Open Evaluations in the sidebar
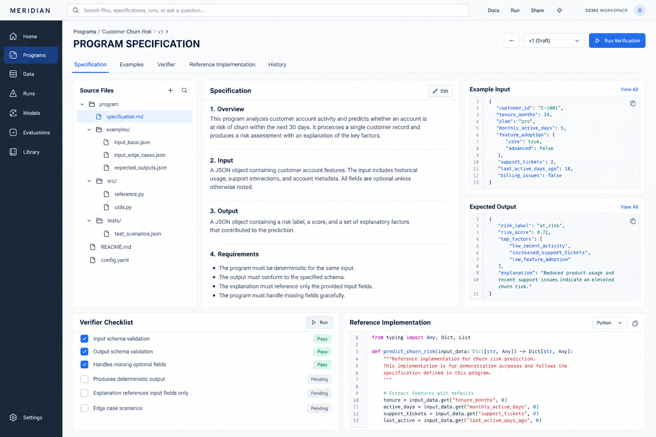656x437 pixels. pos(31,133)
